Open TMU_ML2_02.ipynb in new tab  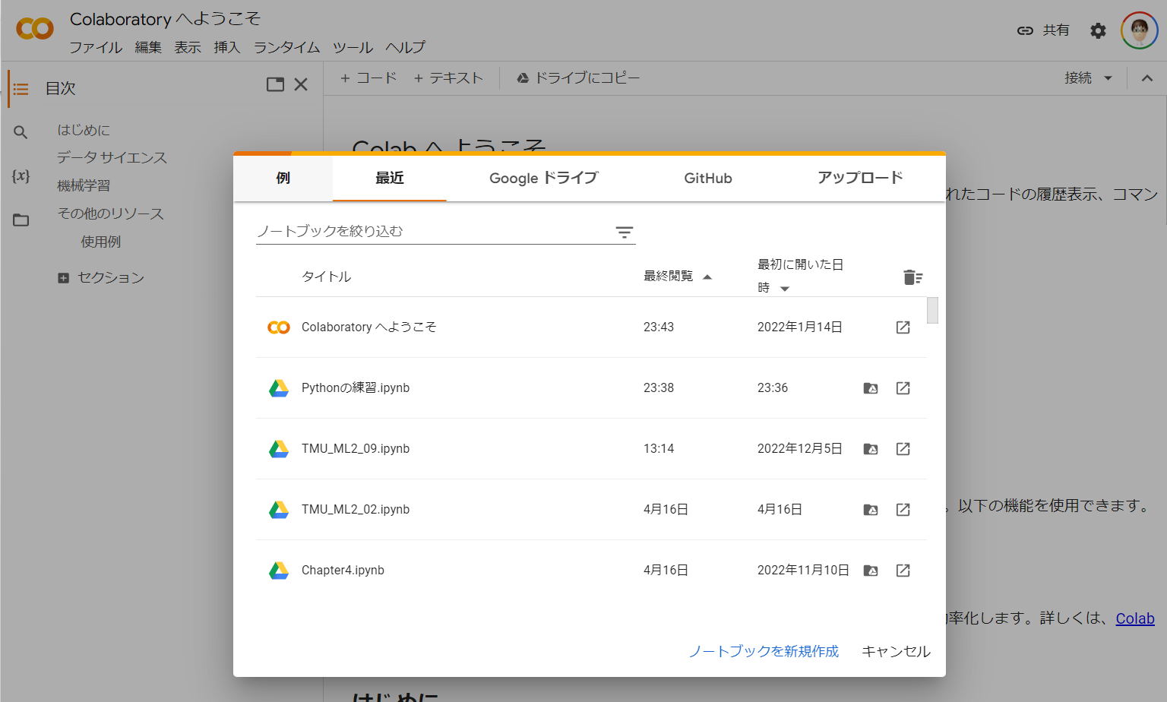[903, 510]
